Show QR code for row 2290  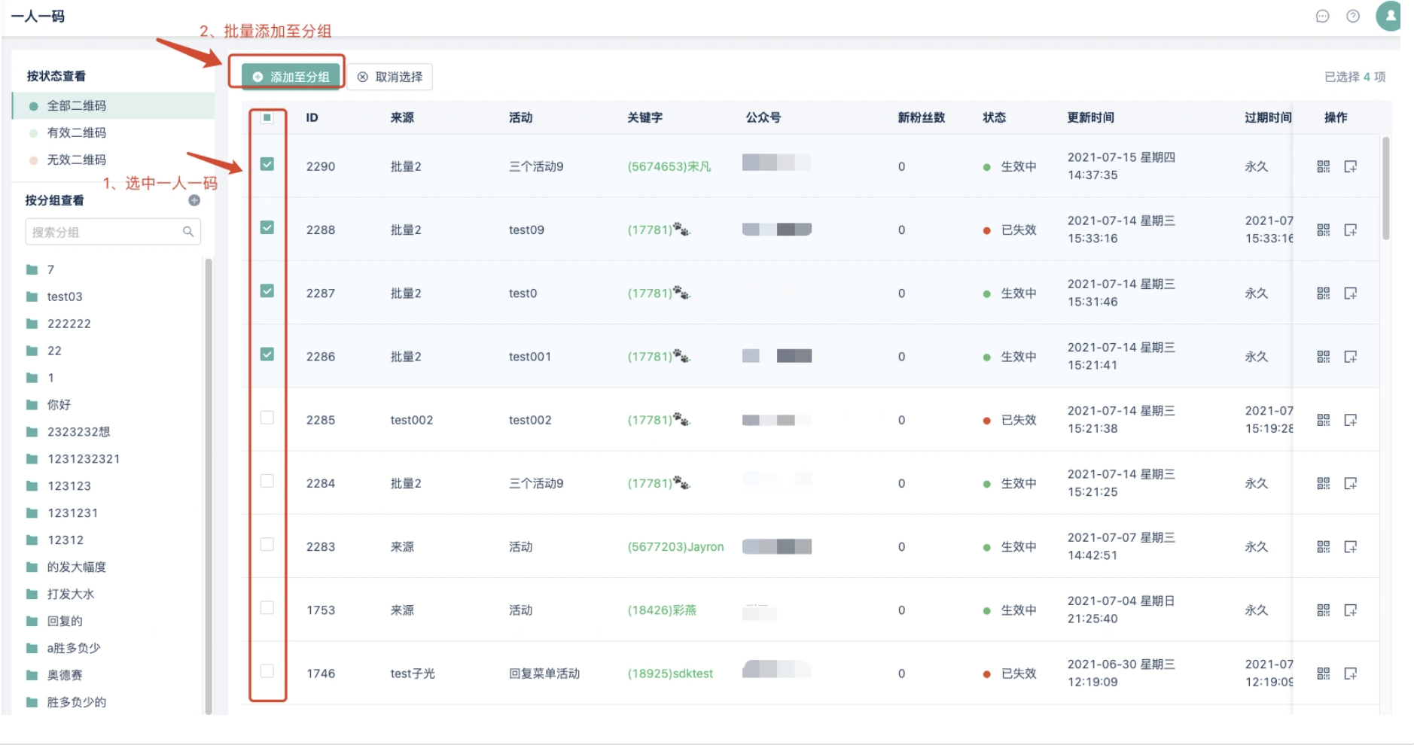click(1323, 166)
